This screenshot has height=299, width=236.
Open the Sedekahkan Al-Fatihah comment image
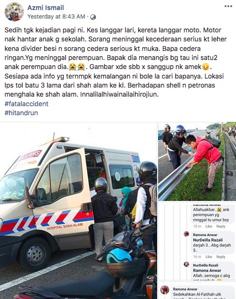click(x=197, y=290)
